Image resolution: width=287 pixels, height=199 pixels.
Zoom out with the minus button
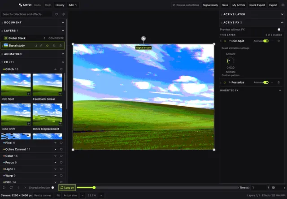(83, 195)
